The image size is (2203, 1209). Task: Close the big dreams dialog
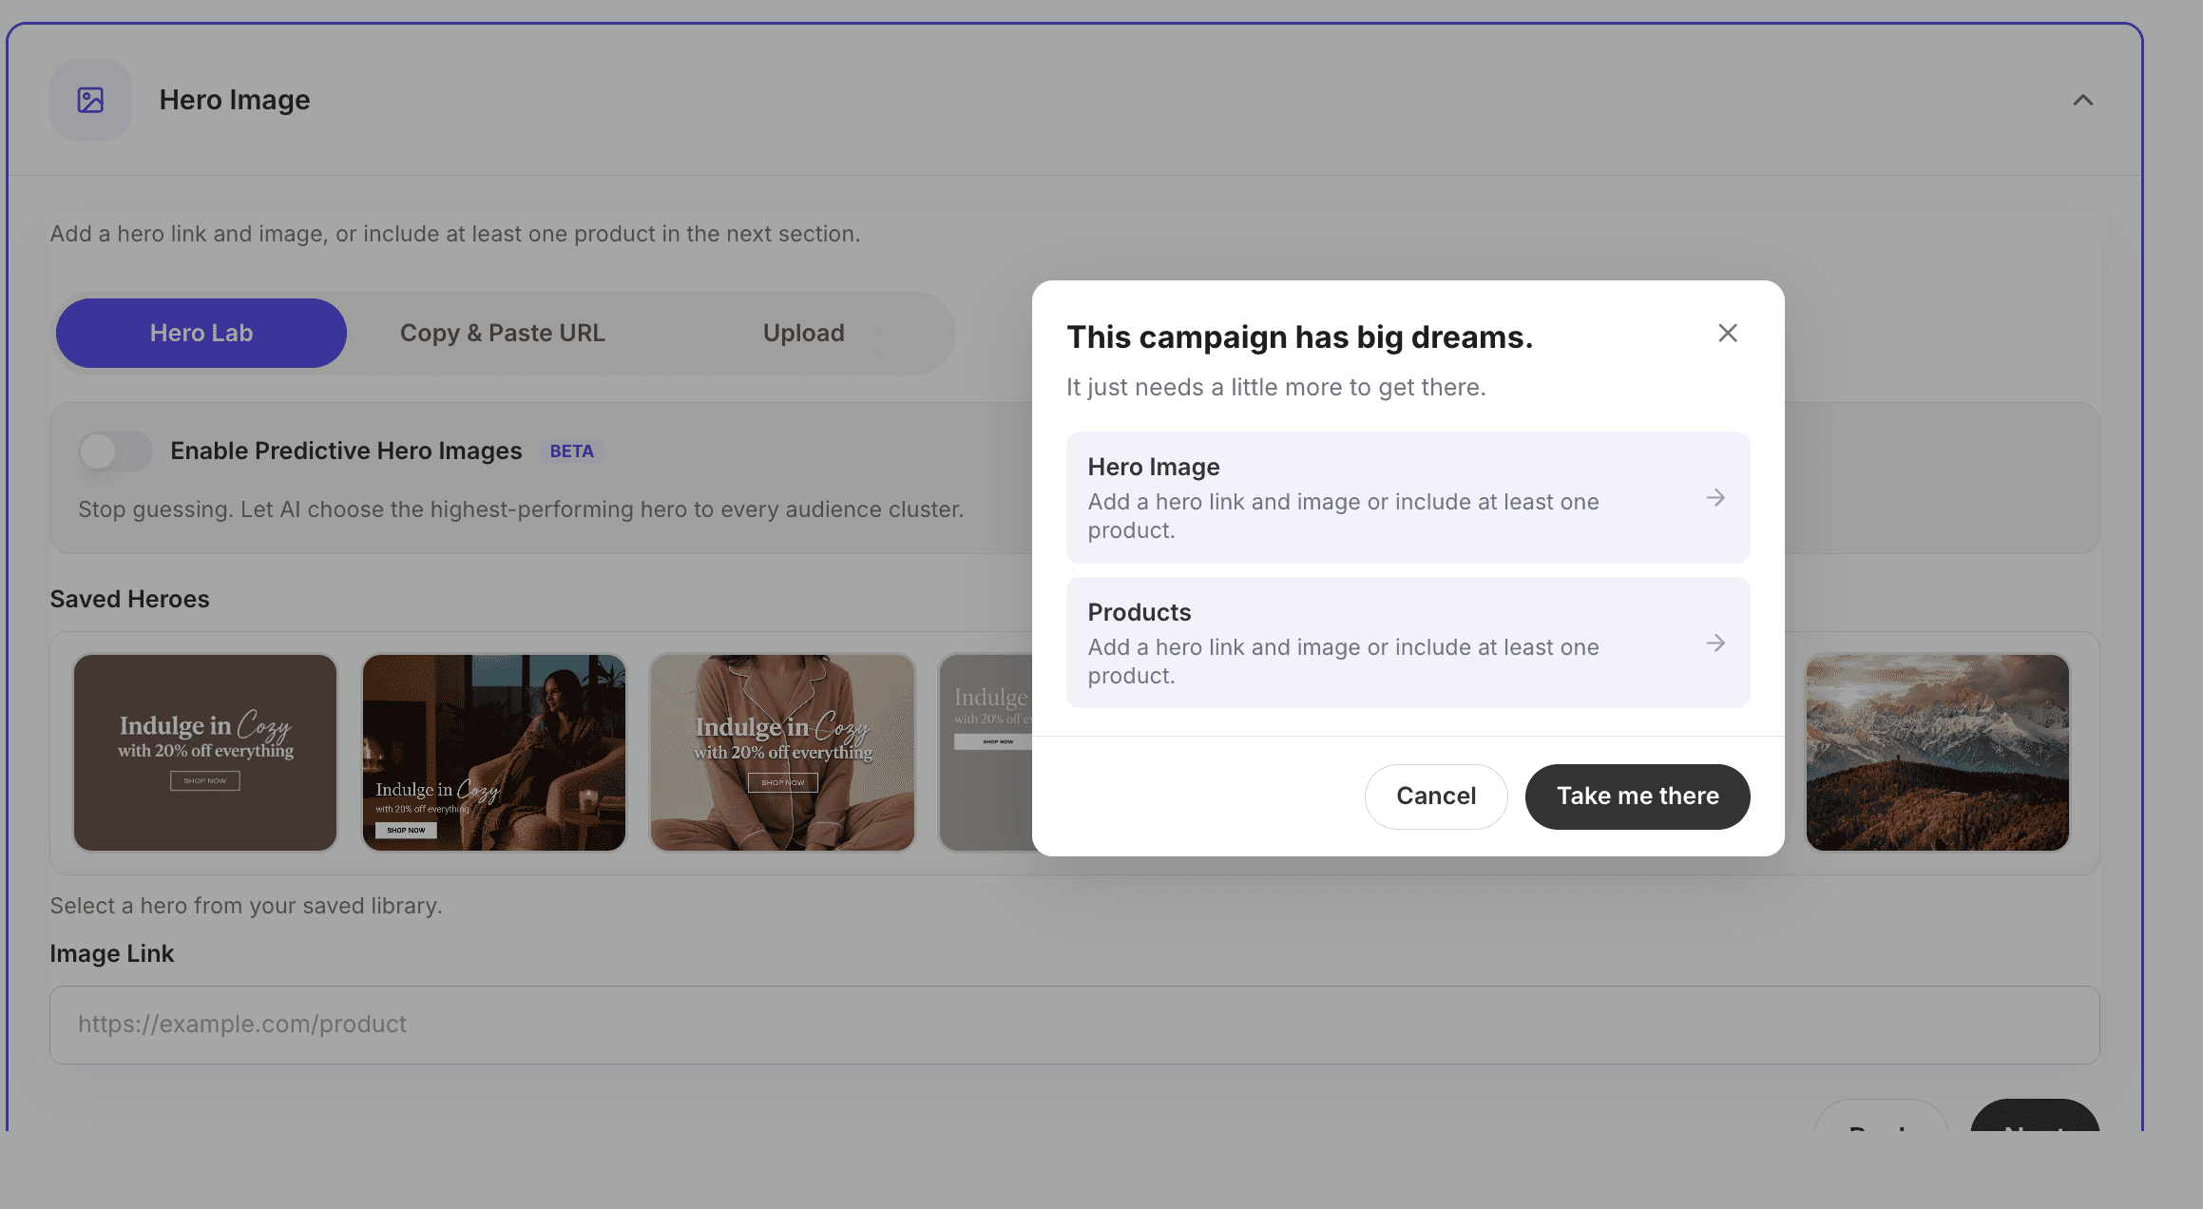coord(1727,333)
